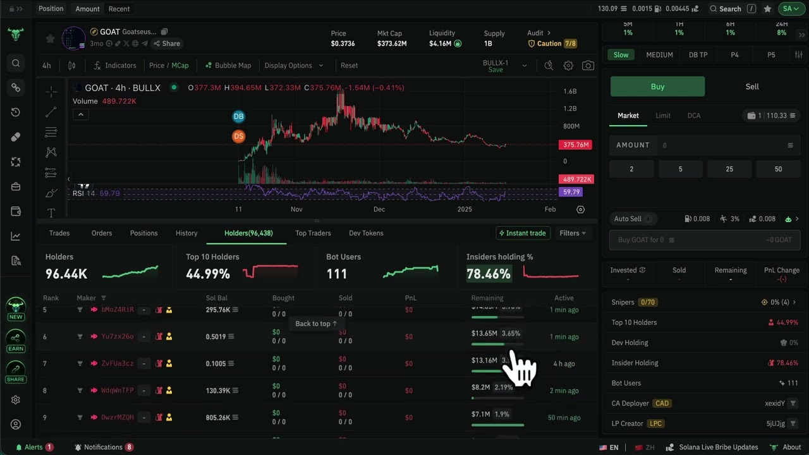Open the EARN sidebar icon

[16, 341]
